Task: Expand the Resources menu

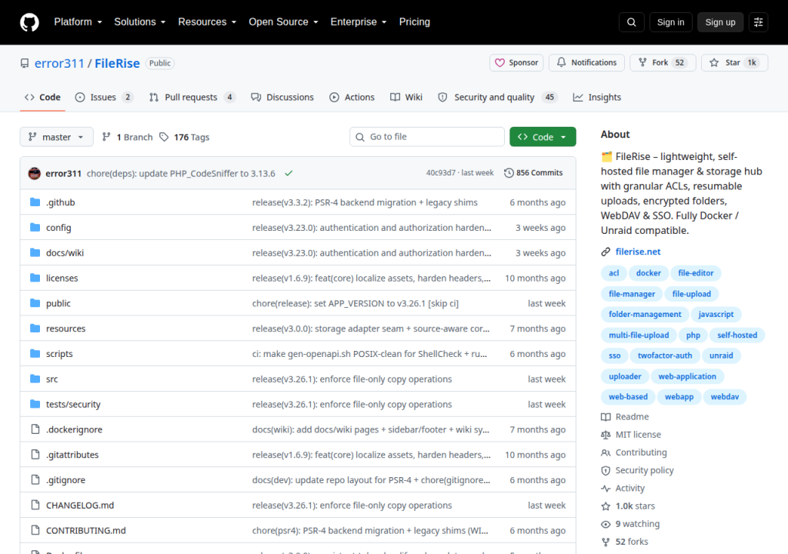Action: click(207, 22)
